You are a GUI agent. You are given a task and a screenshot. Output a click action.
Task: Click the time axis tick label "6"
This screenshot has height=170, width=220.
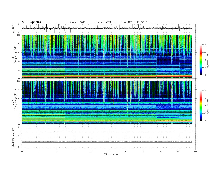(126, 151)
